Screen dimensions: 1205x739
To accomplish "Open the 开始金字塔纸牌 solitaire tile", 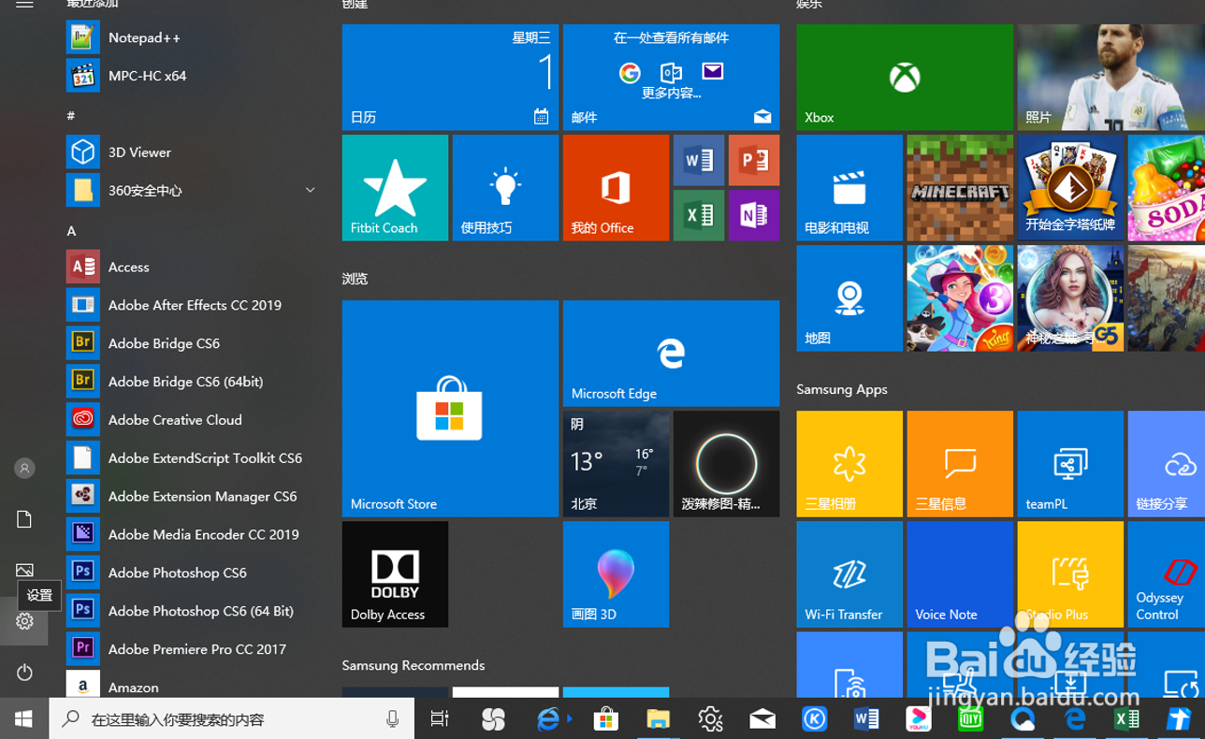I will [1070, 187].
